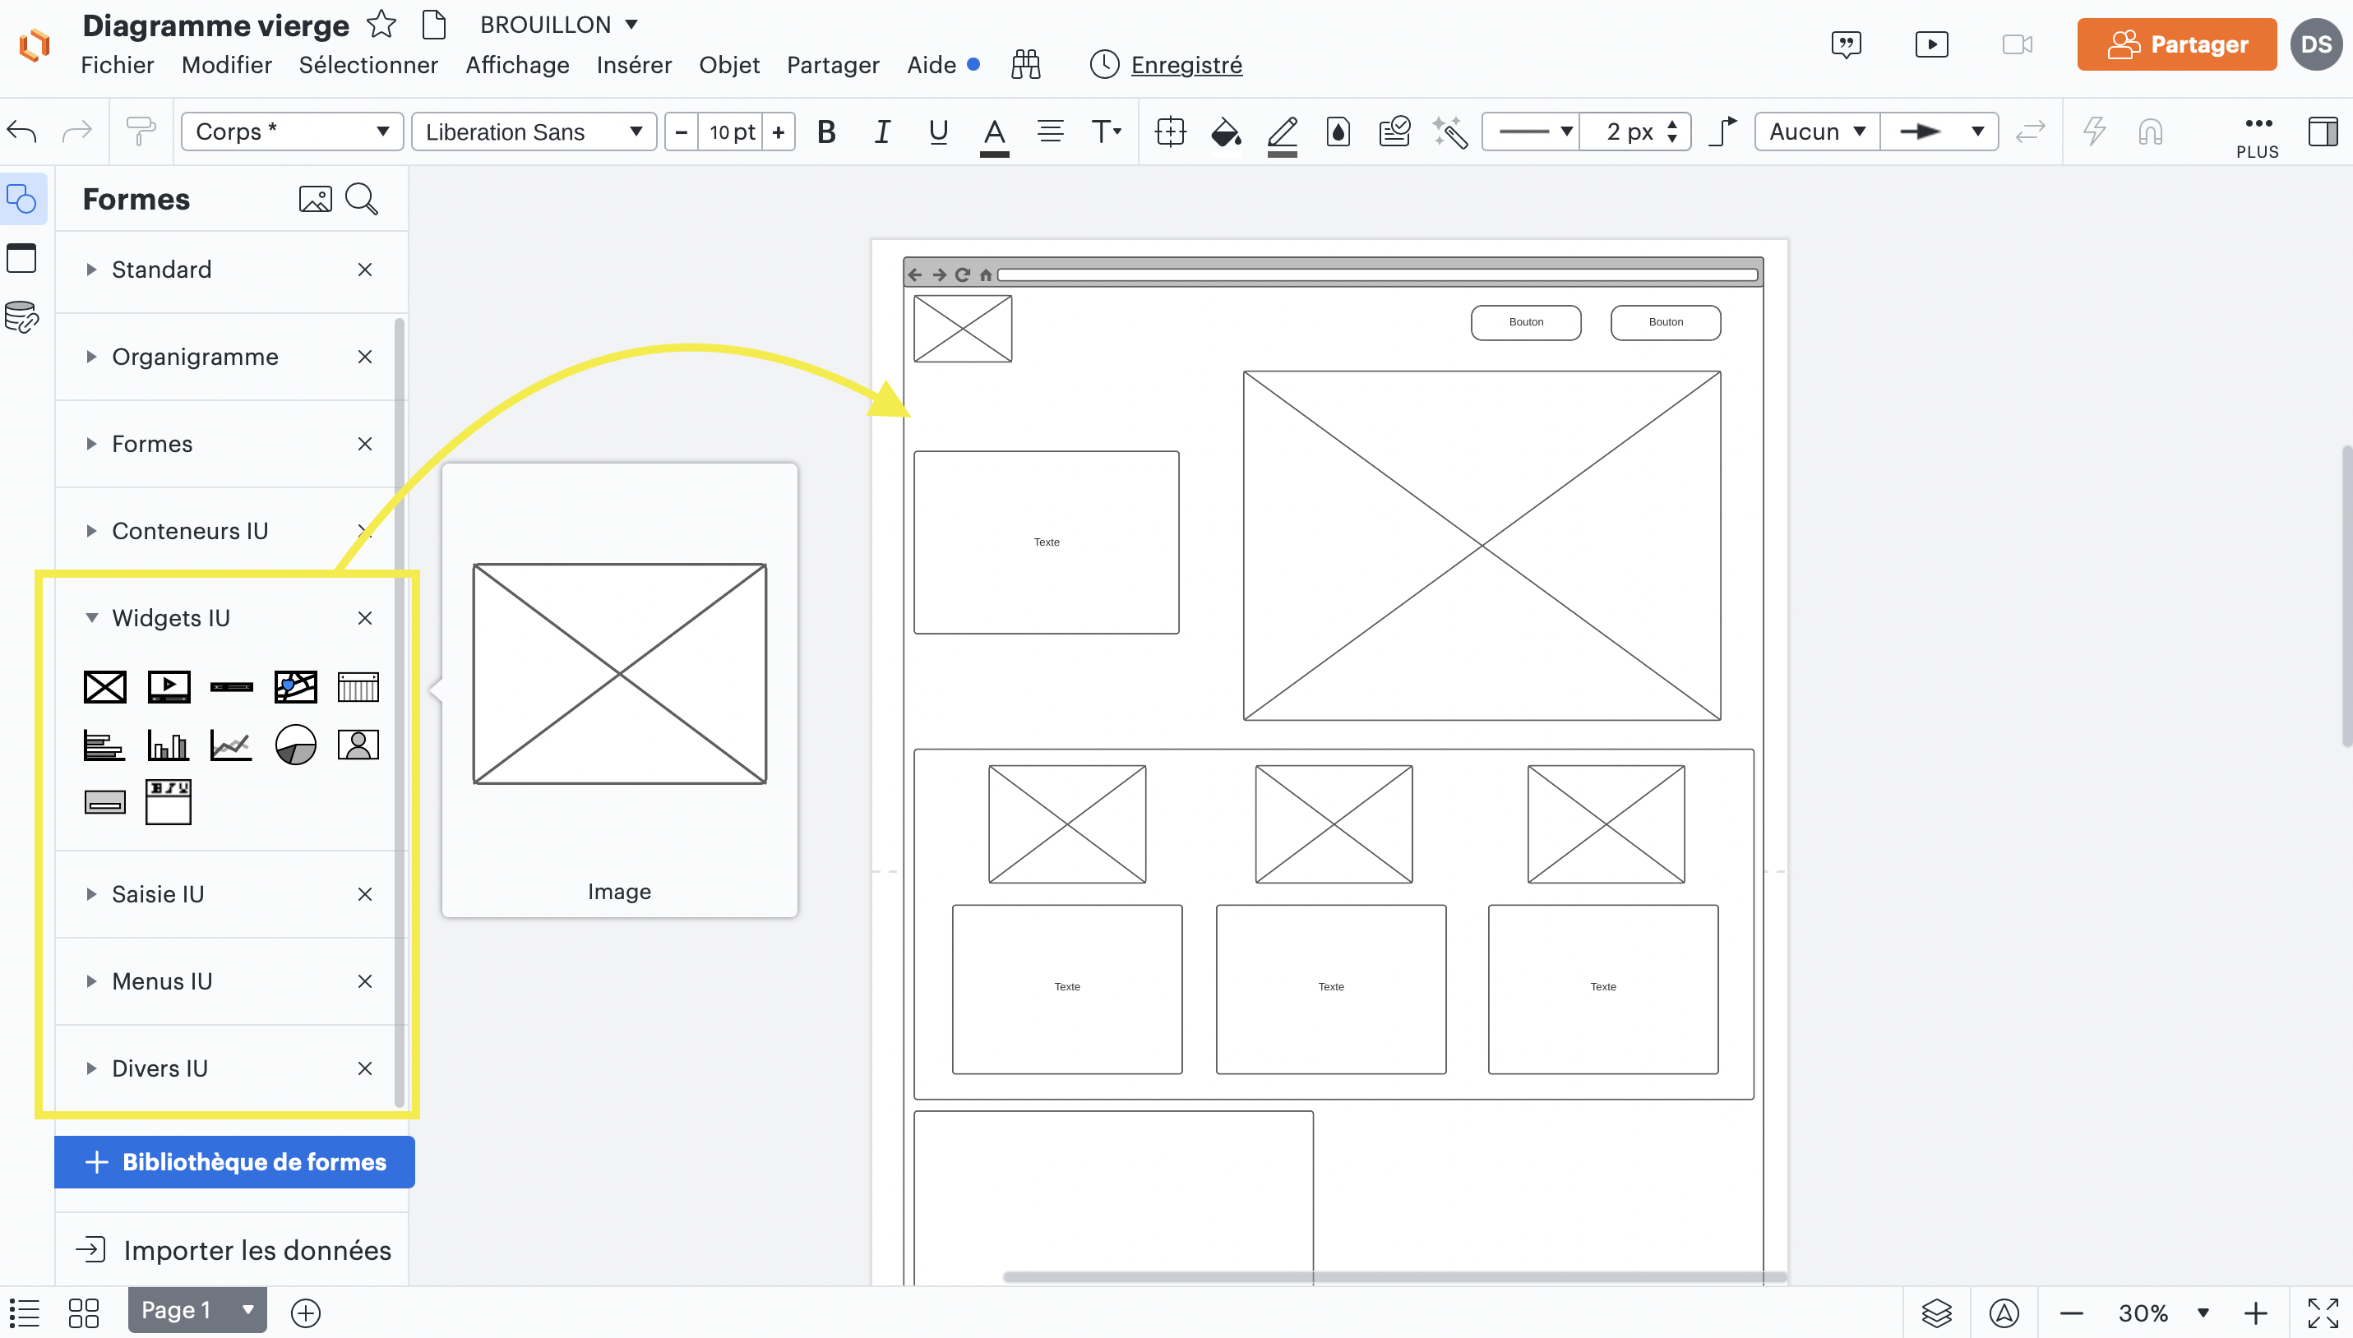The image size is (2353, 1338).
Task: Open the Objet menu
Action: pos(729,65)
